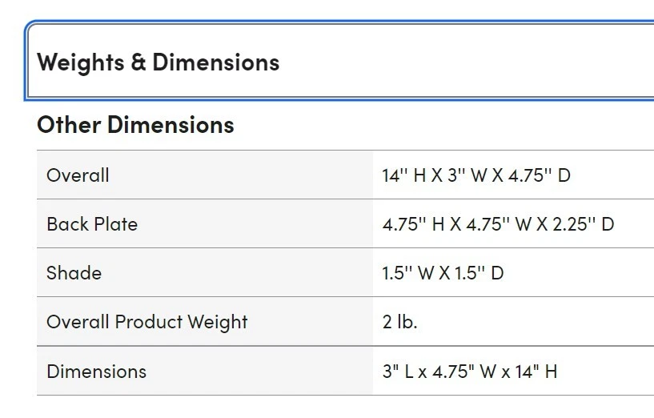This screenshot has width=654, height=418.
Task: Click "14" H" in the bottom Dimensions row
Action: (x=540, y=372)
